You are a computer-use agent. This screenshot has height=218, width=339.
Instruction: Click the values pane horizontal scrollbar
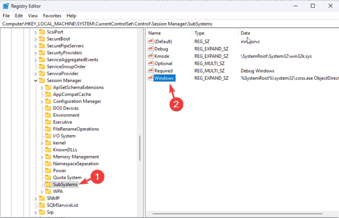[x=237, y=214]
